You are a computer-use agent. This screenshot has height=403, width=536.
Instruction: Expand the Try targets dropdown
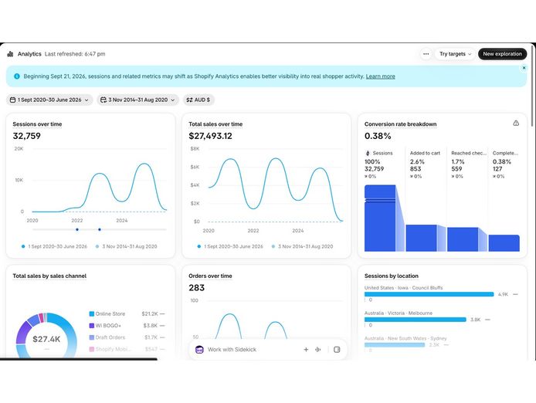click(455, 54)
